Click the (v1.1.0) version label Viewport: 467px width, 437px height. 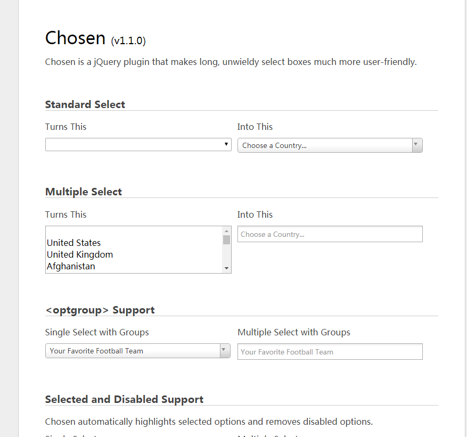click(128, 40)
